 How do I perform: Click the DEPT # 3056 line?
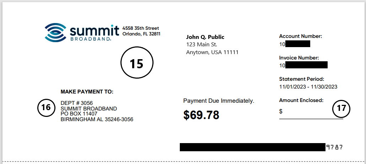click(x=77, y=103)
